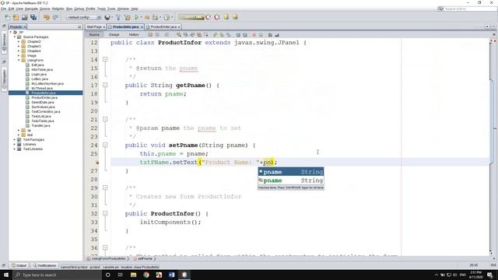Select first pname String completion suggestion

(291, 172)
